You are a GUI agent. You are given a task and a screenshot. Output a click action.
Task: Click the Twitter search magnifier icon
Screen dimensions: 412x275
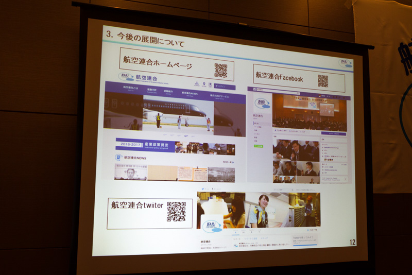(292, 190)
